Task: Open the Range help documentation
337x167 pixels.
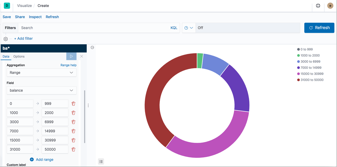Action: (x=68, y=65)
